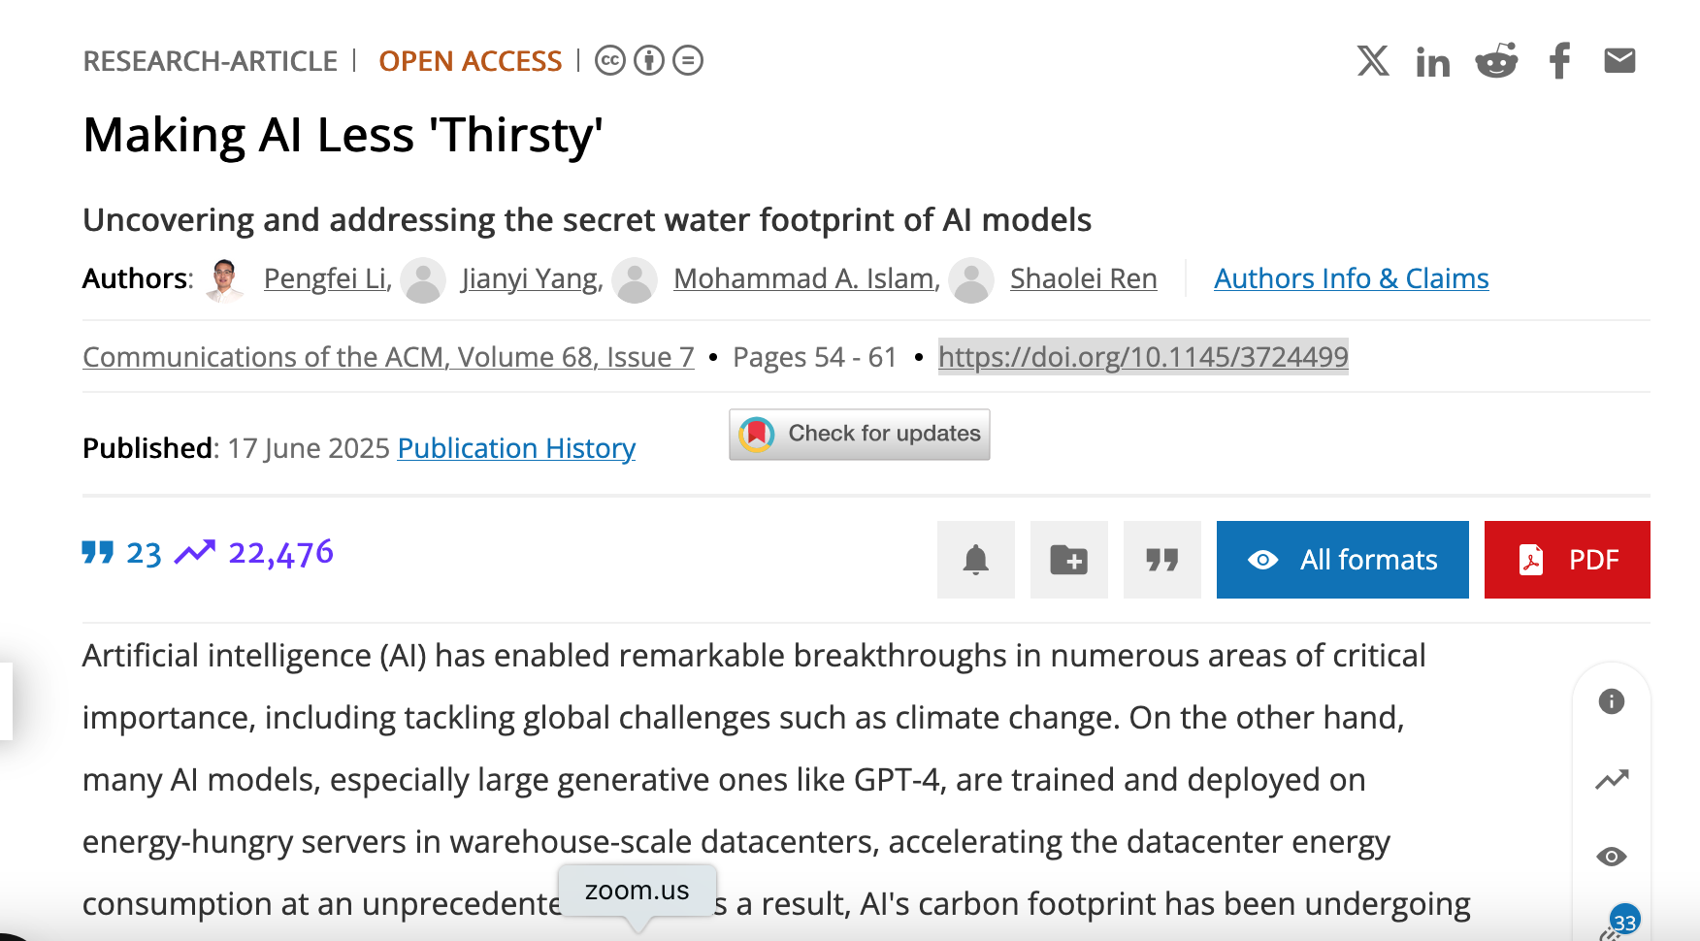Click the bell alert icon button
The image size is (1700, 941).
pyautogui.click(x=976, y=560)
